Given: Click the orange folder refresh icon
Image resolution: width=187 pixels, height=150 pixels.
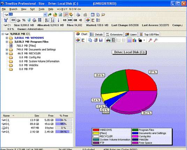Looking at the screenshot, I should (55, 15).
